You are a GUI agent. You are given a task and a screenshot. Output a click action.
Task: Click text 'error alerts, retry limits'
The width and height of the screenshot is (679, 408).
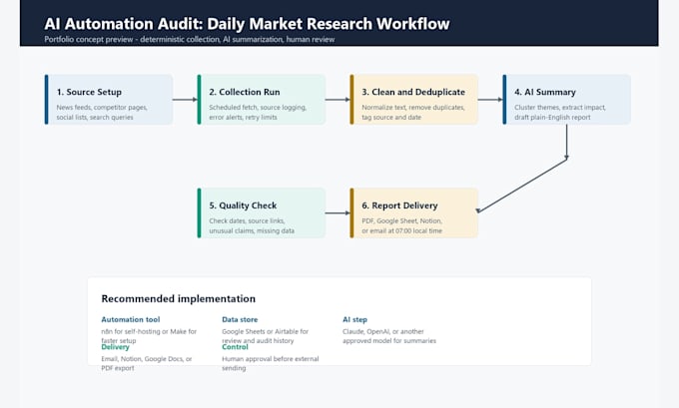click(243, 118)
